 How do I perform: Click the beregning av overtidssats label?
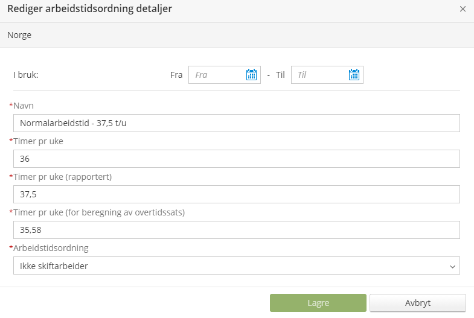98,212
